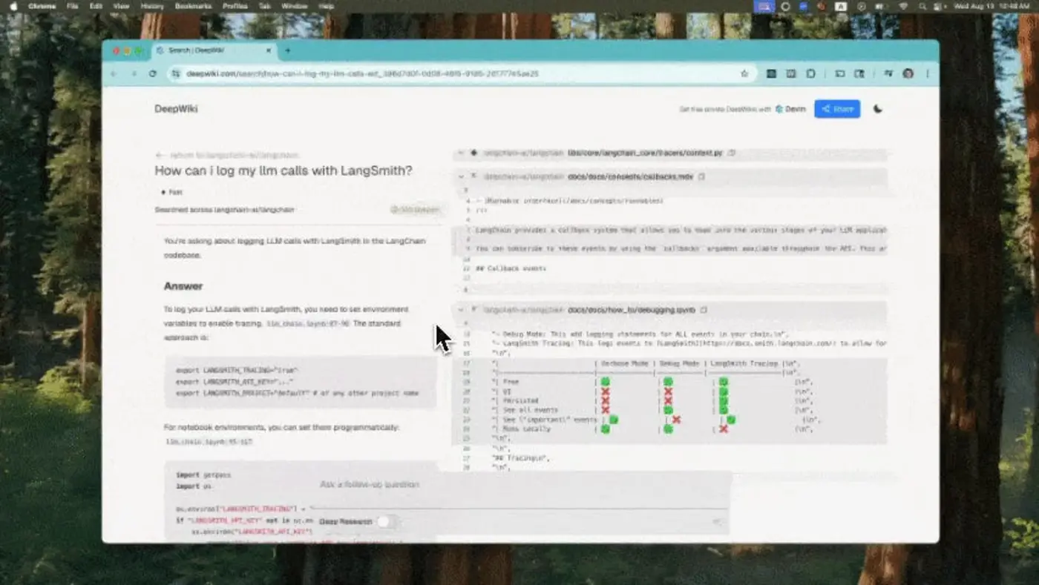The width and height of the screenshot is (1039, 585).
Task: Copy the callbacks.mdx file path
Action: (x=701, y=176)
